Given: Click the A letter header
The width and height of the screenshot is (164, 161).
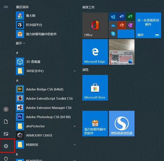Looking at the screenshot, I should pos(17,80).
